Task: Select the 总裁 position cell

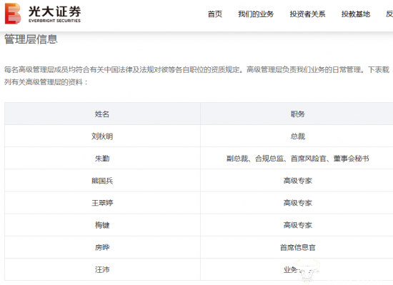Action: click(298, 136)
